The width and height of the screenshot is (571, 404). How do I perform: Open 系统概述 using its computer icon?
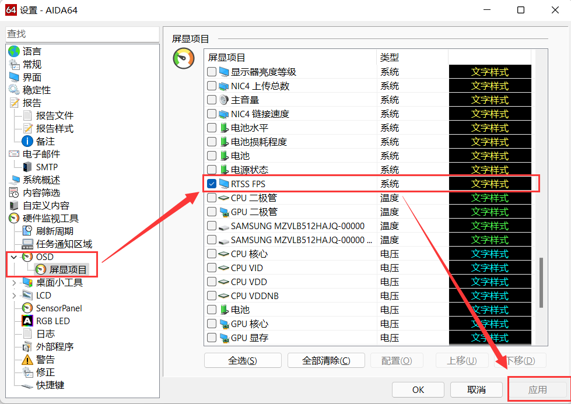tap(14, 180)
